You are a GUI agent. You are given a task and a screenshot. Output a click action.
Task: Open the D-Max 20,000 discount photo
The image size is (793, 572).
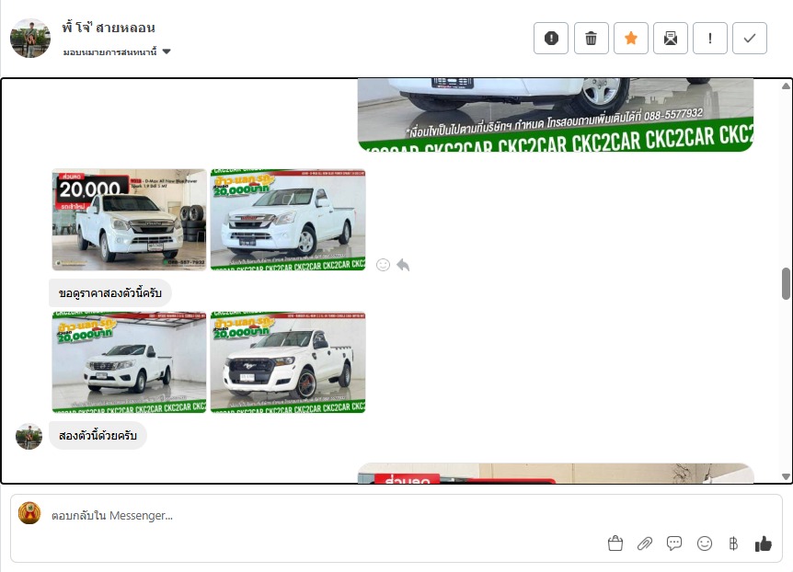click(x=130, y=220)
